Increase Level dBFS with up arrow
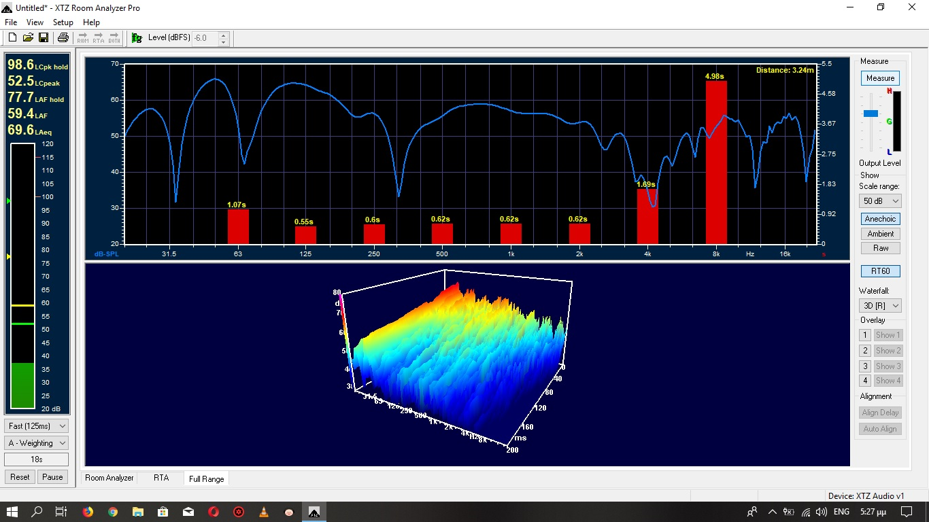The height and width of the screenshot is (522, 929). coord(223,35)
